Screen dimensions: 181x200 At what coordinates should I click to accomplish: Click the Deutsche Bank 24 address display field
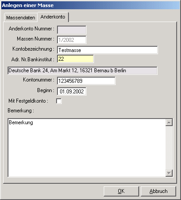(x=83, y=70)
